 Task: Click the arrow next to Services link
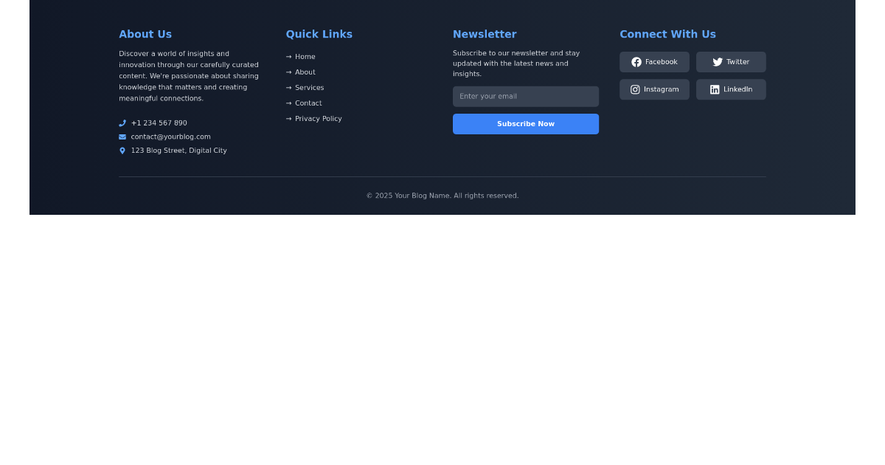point(288,87)
